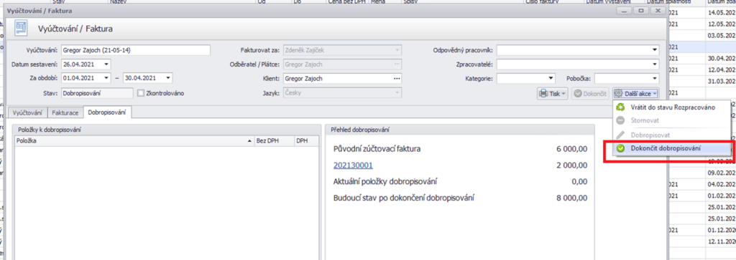The height and width of the screenshot is (260, 736).
Task: Open the Datum sestavení date dropdown
Action: 106,64
